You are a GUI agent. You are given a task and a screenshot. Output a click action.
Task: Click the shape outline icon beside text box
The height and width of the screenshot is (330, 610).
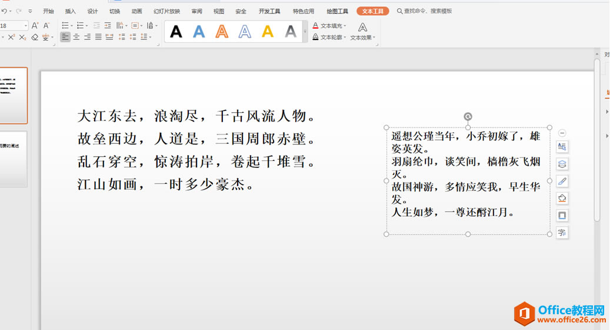tap(562, 215)
